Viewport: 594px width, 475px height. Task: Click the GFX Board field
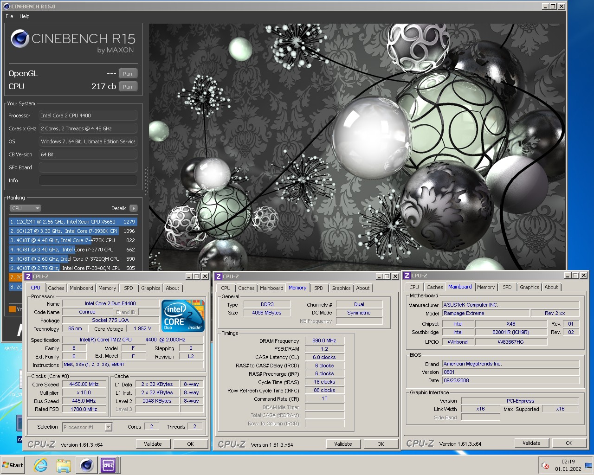[88, 167]
